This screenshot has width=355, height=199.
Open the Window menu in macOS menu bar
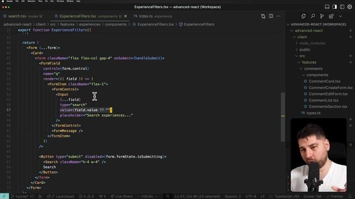pyautogui.click(x=70, y=1)
